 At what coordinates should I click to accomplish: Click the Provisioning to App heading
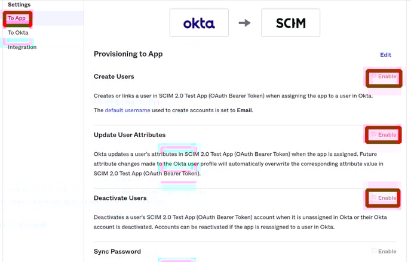[128, 54]
